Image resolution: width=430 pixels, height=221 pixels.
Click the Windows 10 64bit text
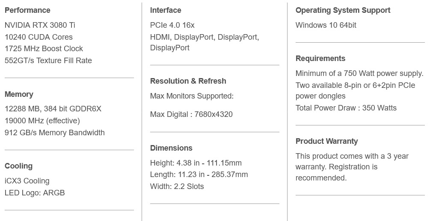point(326,25)
